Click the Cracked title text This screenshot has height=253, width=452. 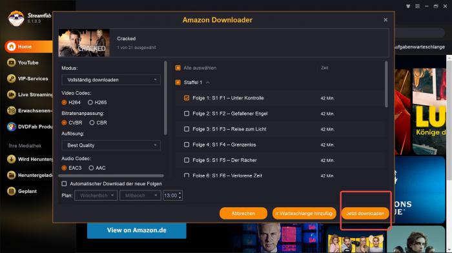click(x=127, y=39)
